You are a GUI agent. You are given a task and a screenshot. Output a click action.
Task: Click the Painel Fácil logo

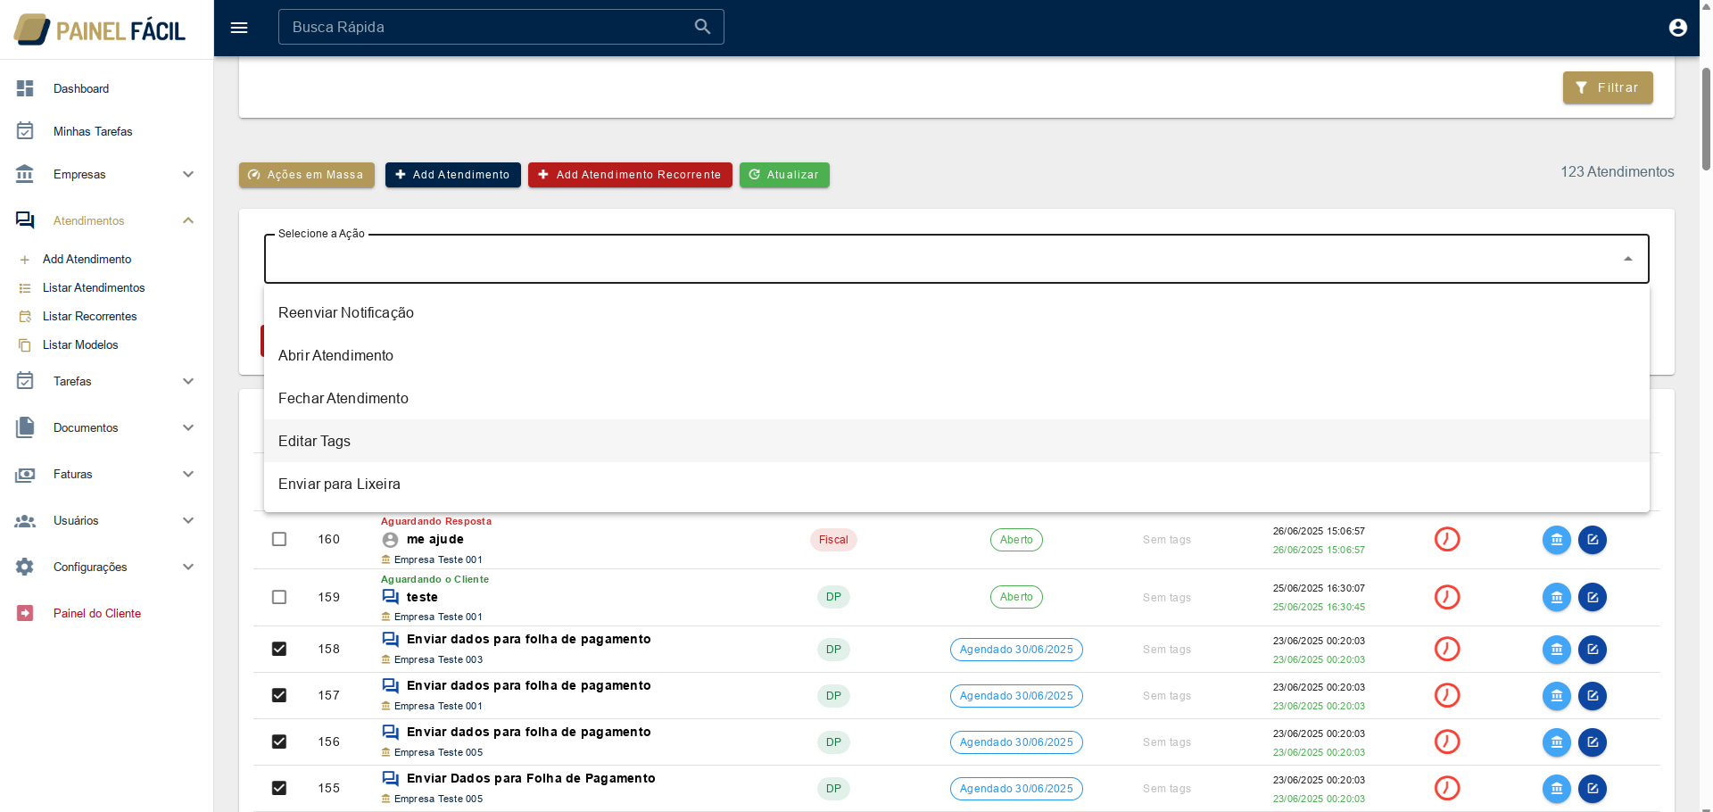point(100,30)
